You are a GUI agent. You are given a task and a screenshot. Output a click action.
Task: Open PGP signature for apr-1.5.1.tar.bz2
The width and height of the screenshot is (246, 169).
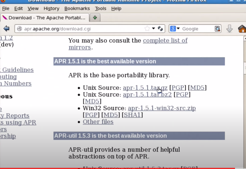click(x=182, y=94)
